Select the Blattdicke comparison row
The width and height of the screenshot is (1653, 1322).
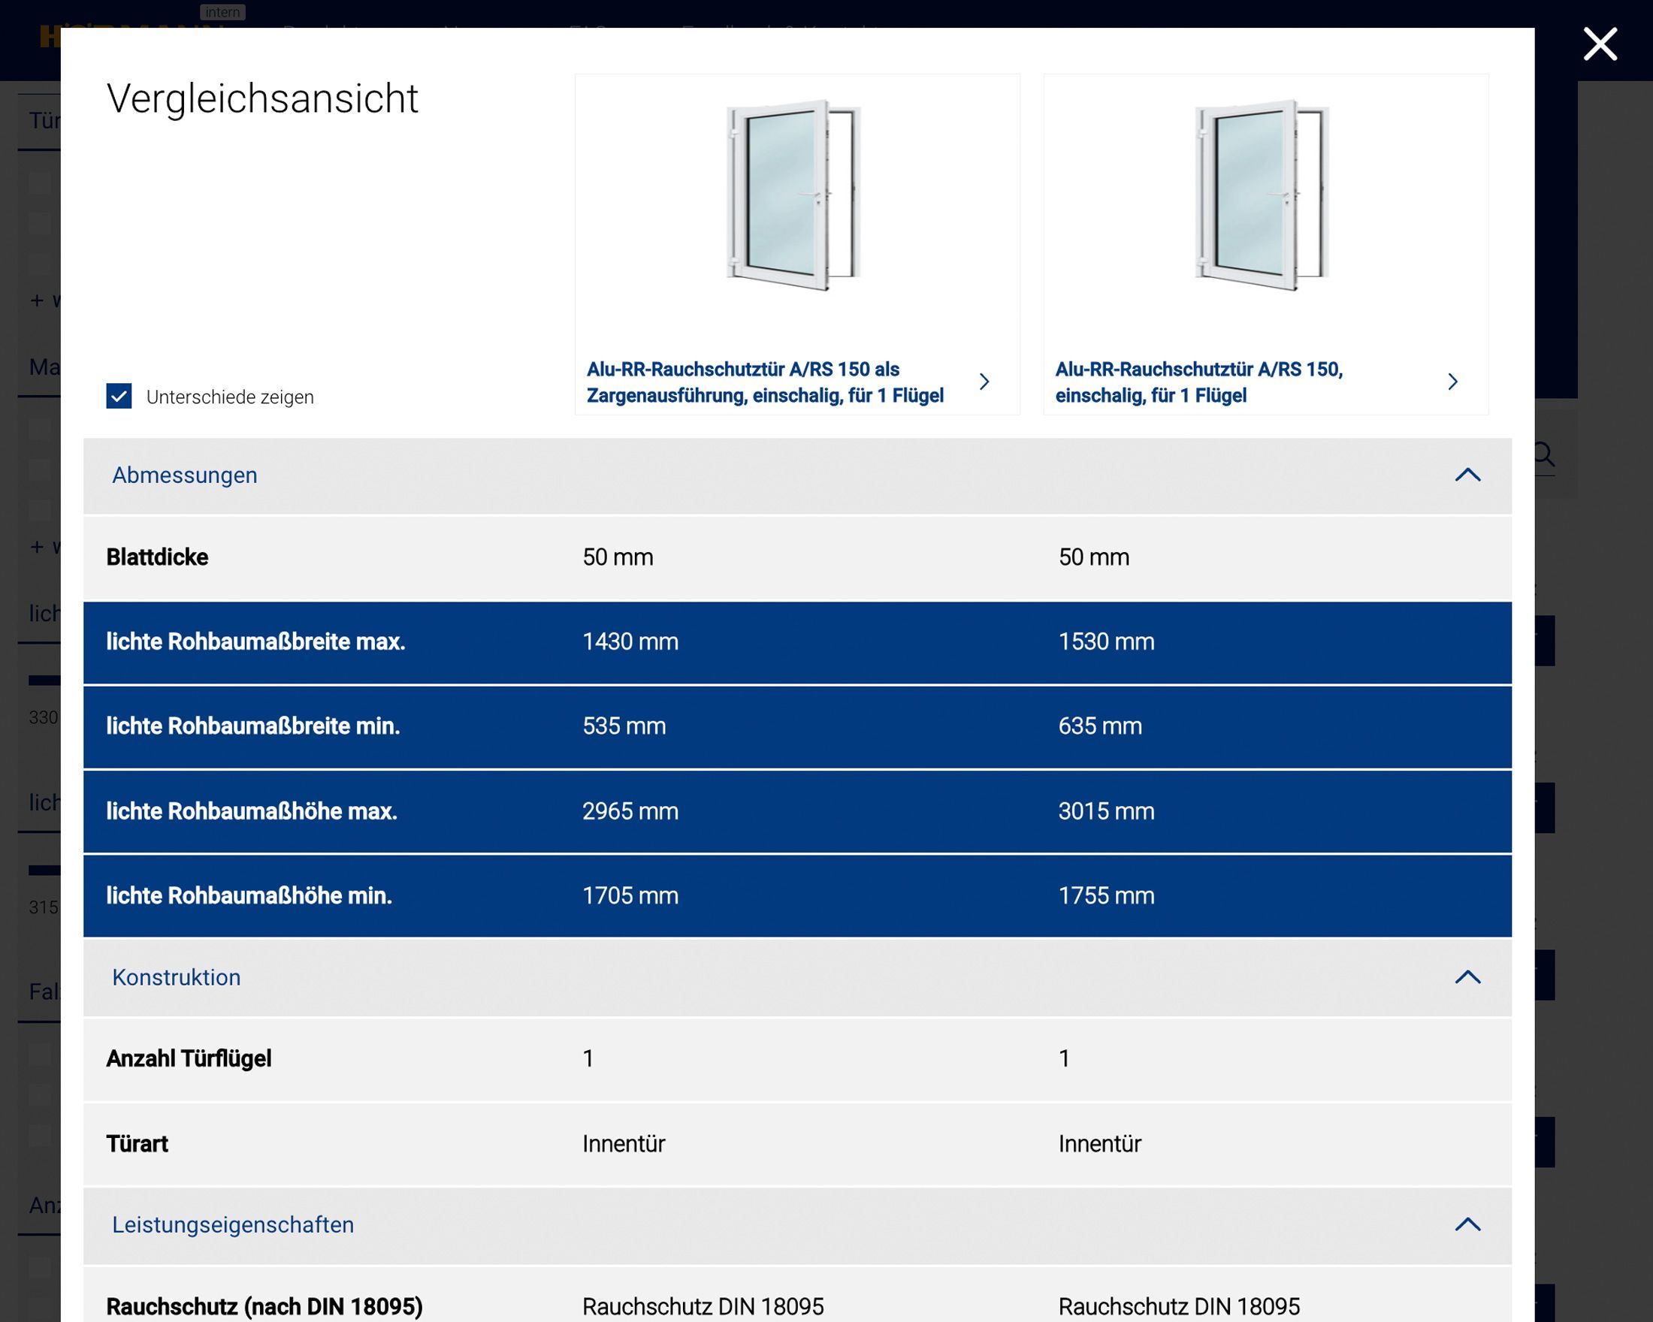(613, 557)
